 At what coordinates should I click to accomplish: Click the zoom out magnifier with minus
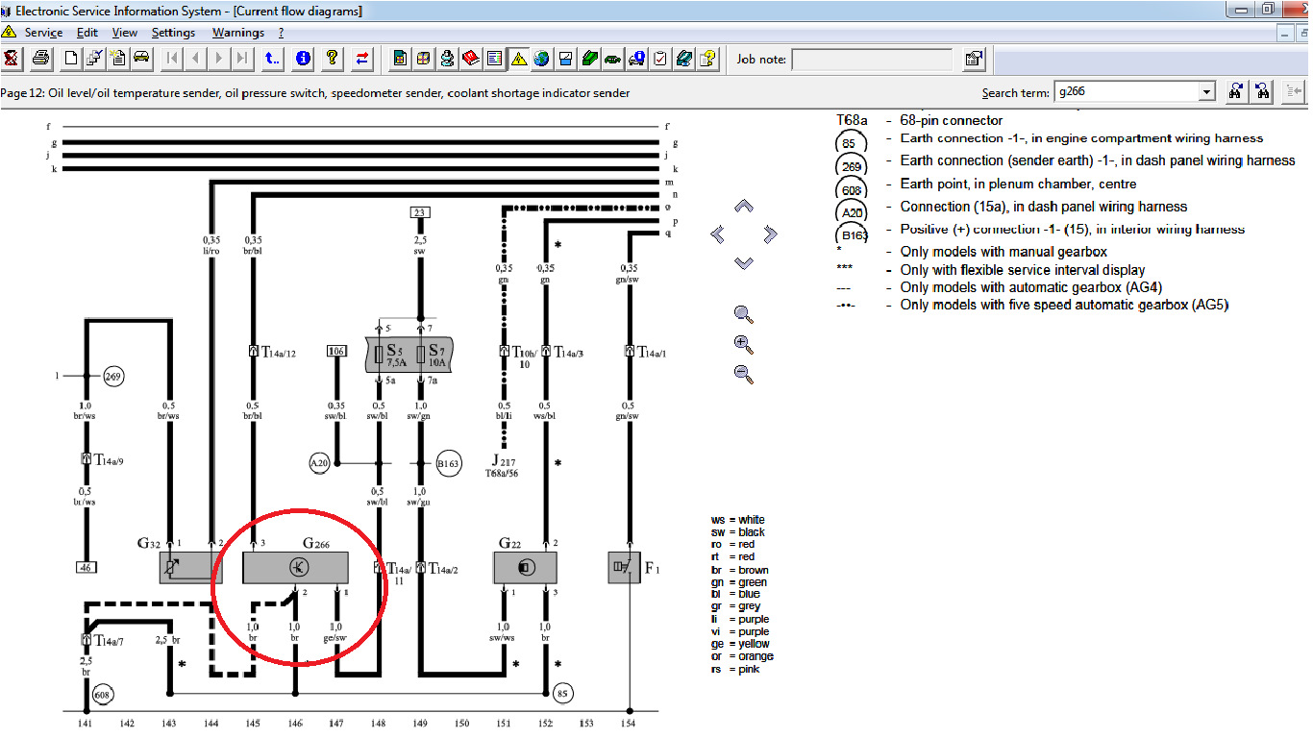743,374
